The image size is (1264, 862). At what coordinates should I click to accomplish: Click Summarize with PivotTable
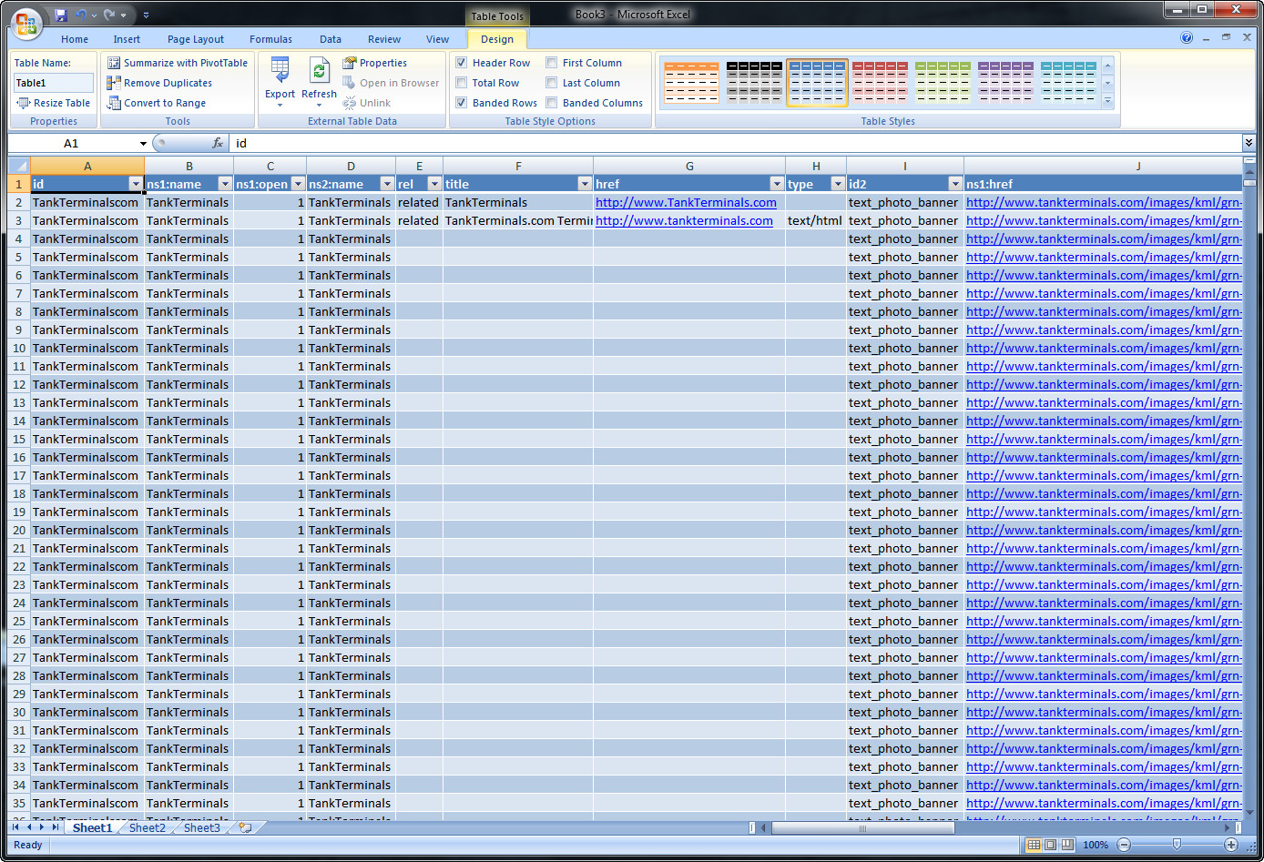[178, 63]
